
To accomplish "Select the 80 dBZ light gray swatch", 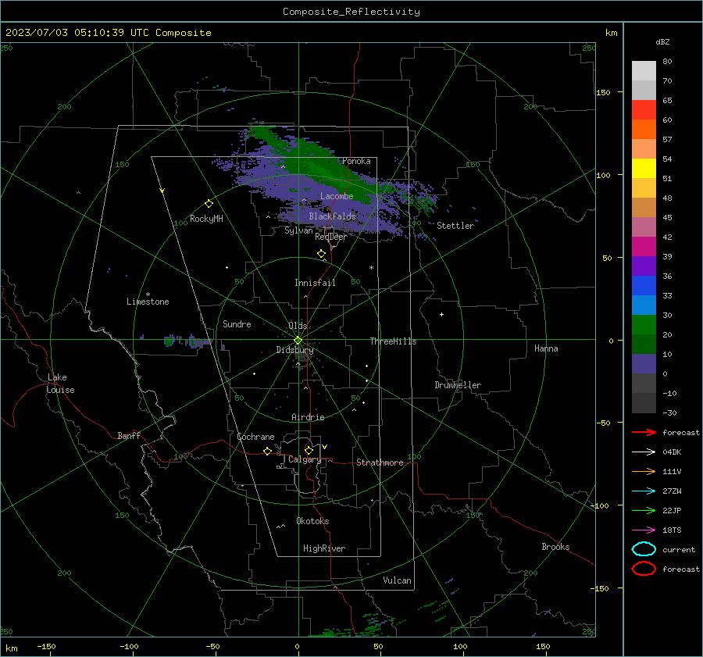I will click(644, 70).
